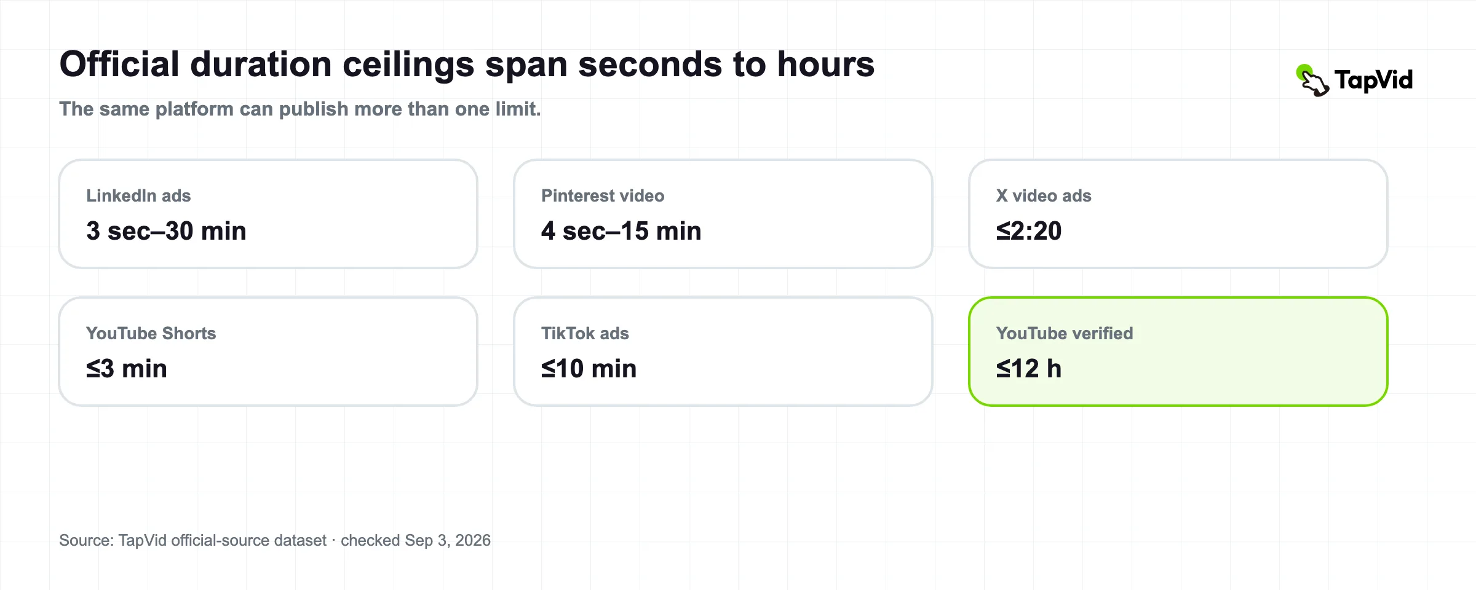Select the LinkedIn ads card

click(268, 214)
